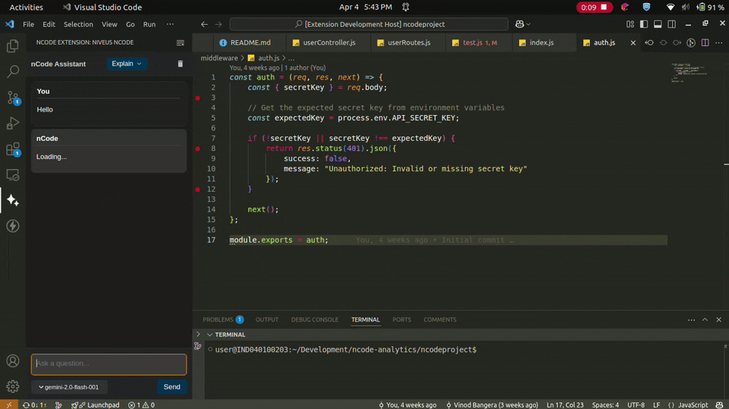Stop the screen recording in the top bar

[594, 7]
